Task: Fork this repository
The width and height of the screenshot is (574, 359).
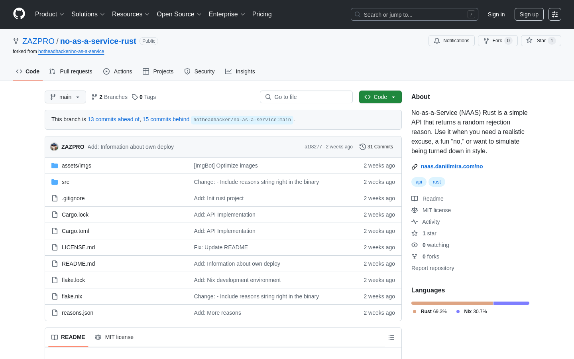Action: 497,41
